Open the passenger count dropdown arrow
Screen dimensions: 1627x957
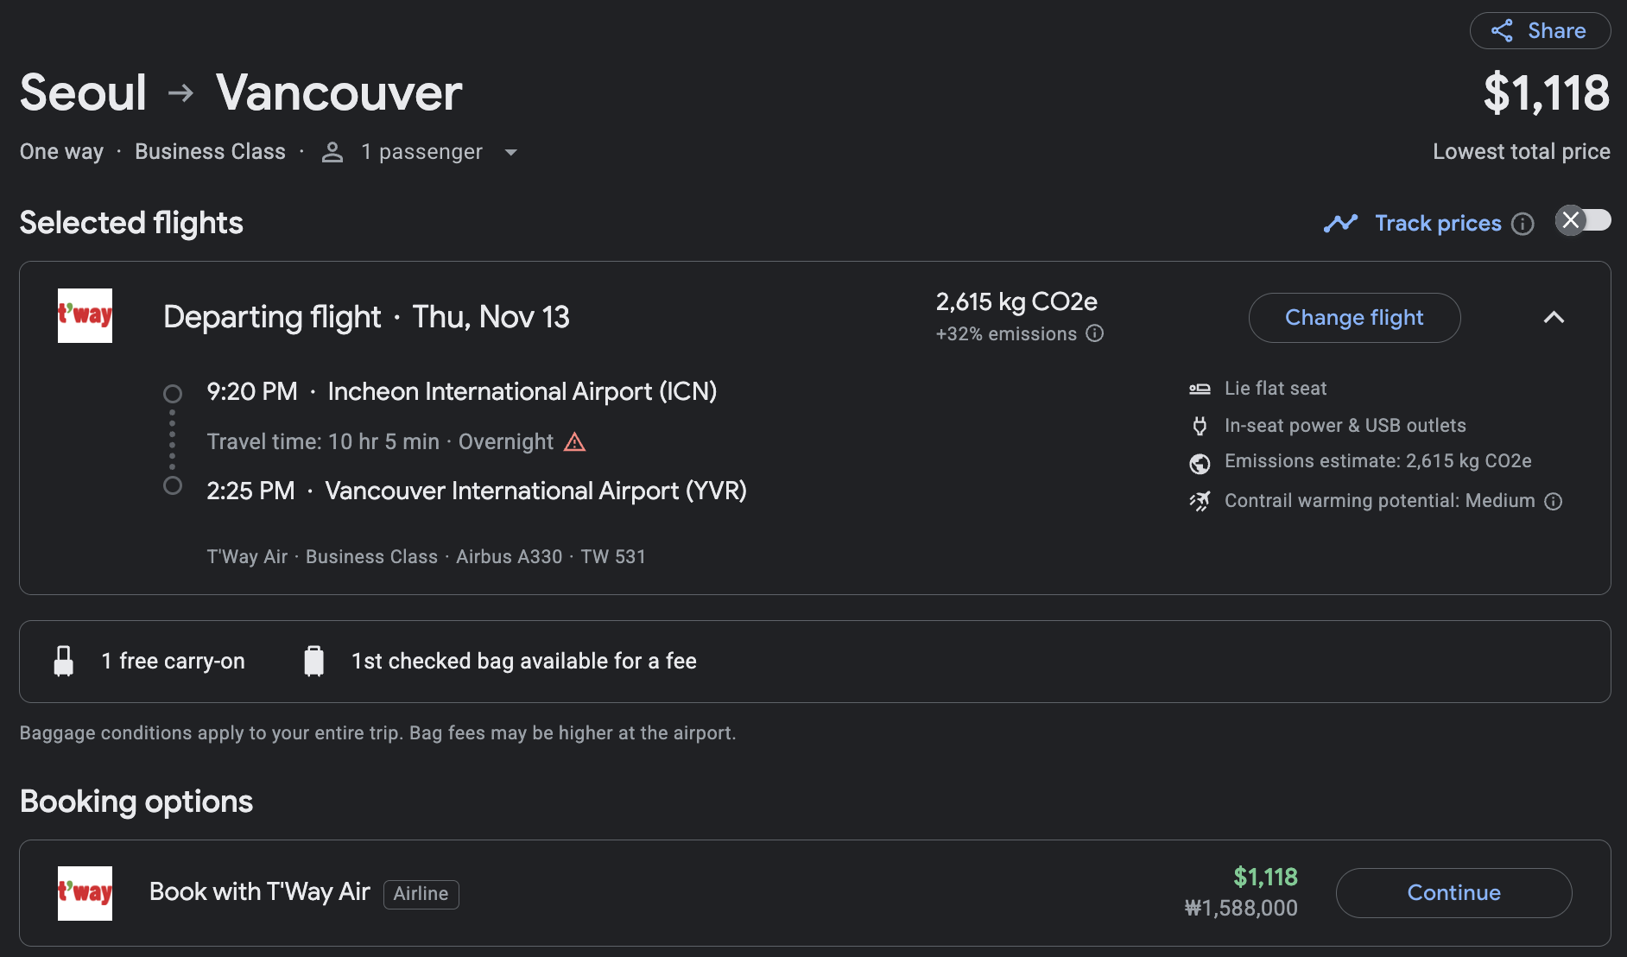click(x=510, y=153)
